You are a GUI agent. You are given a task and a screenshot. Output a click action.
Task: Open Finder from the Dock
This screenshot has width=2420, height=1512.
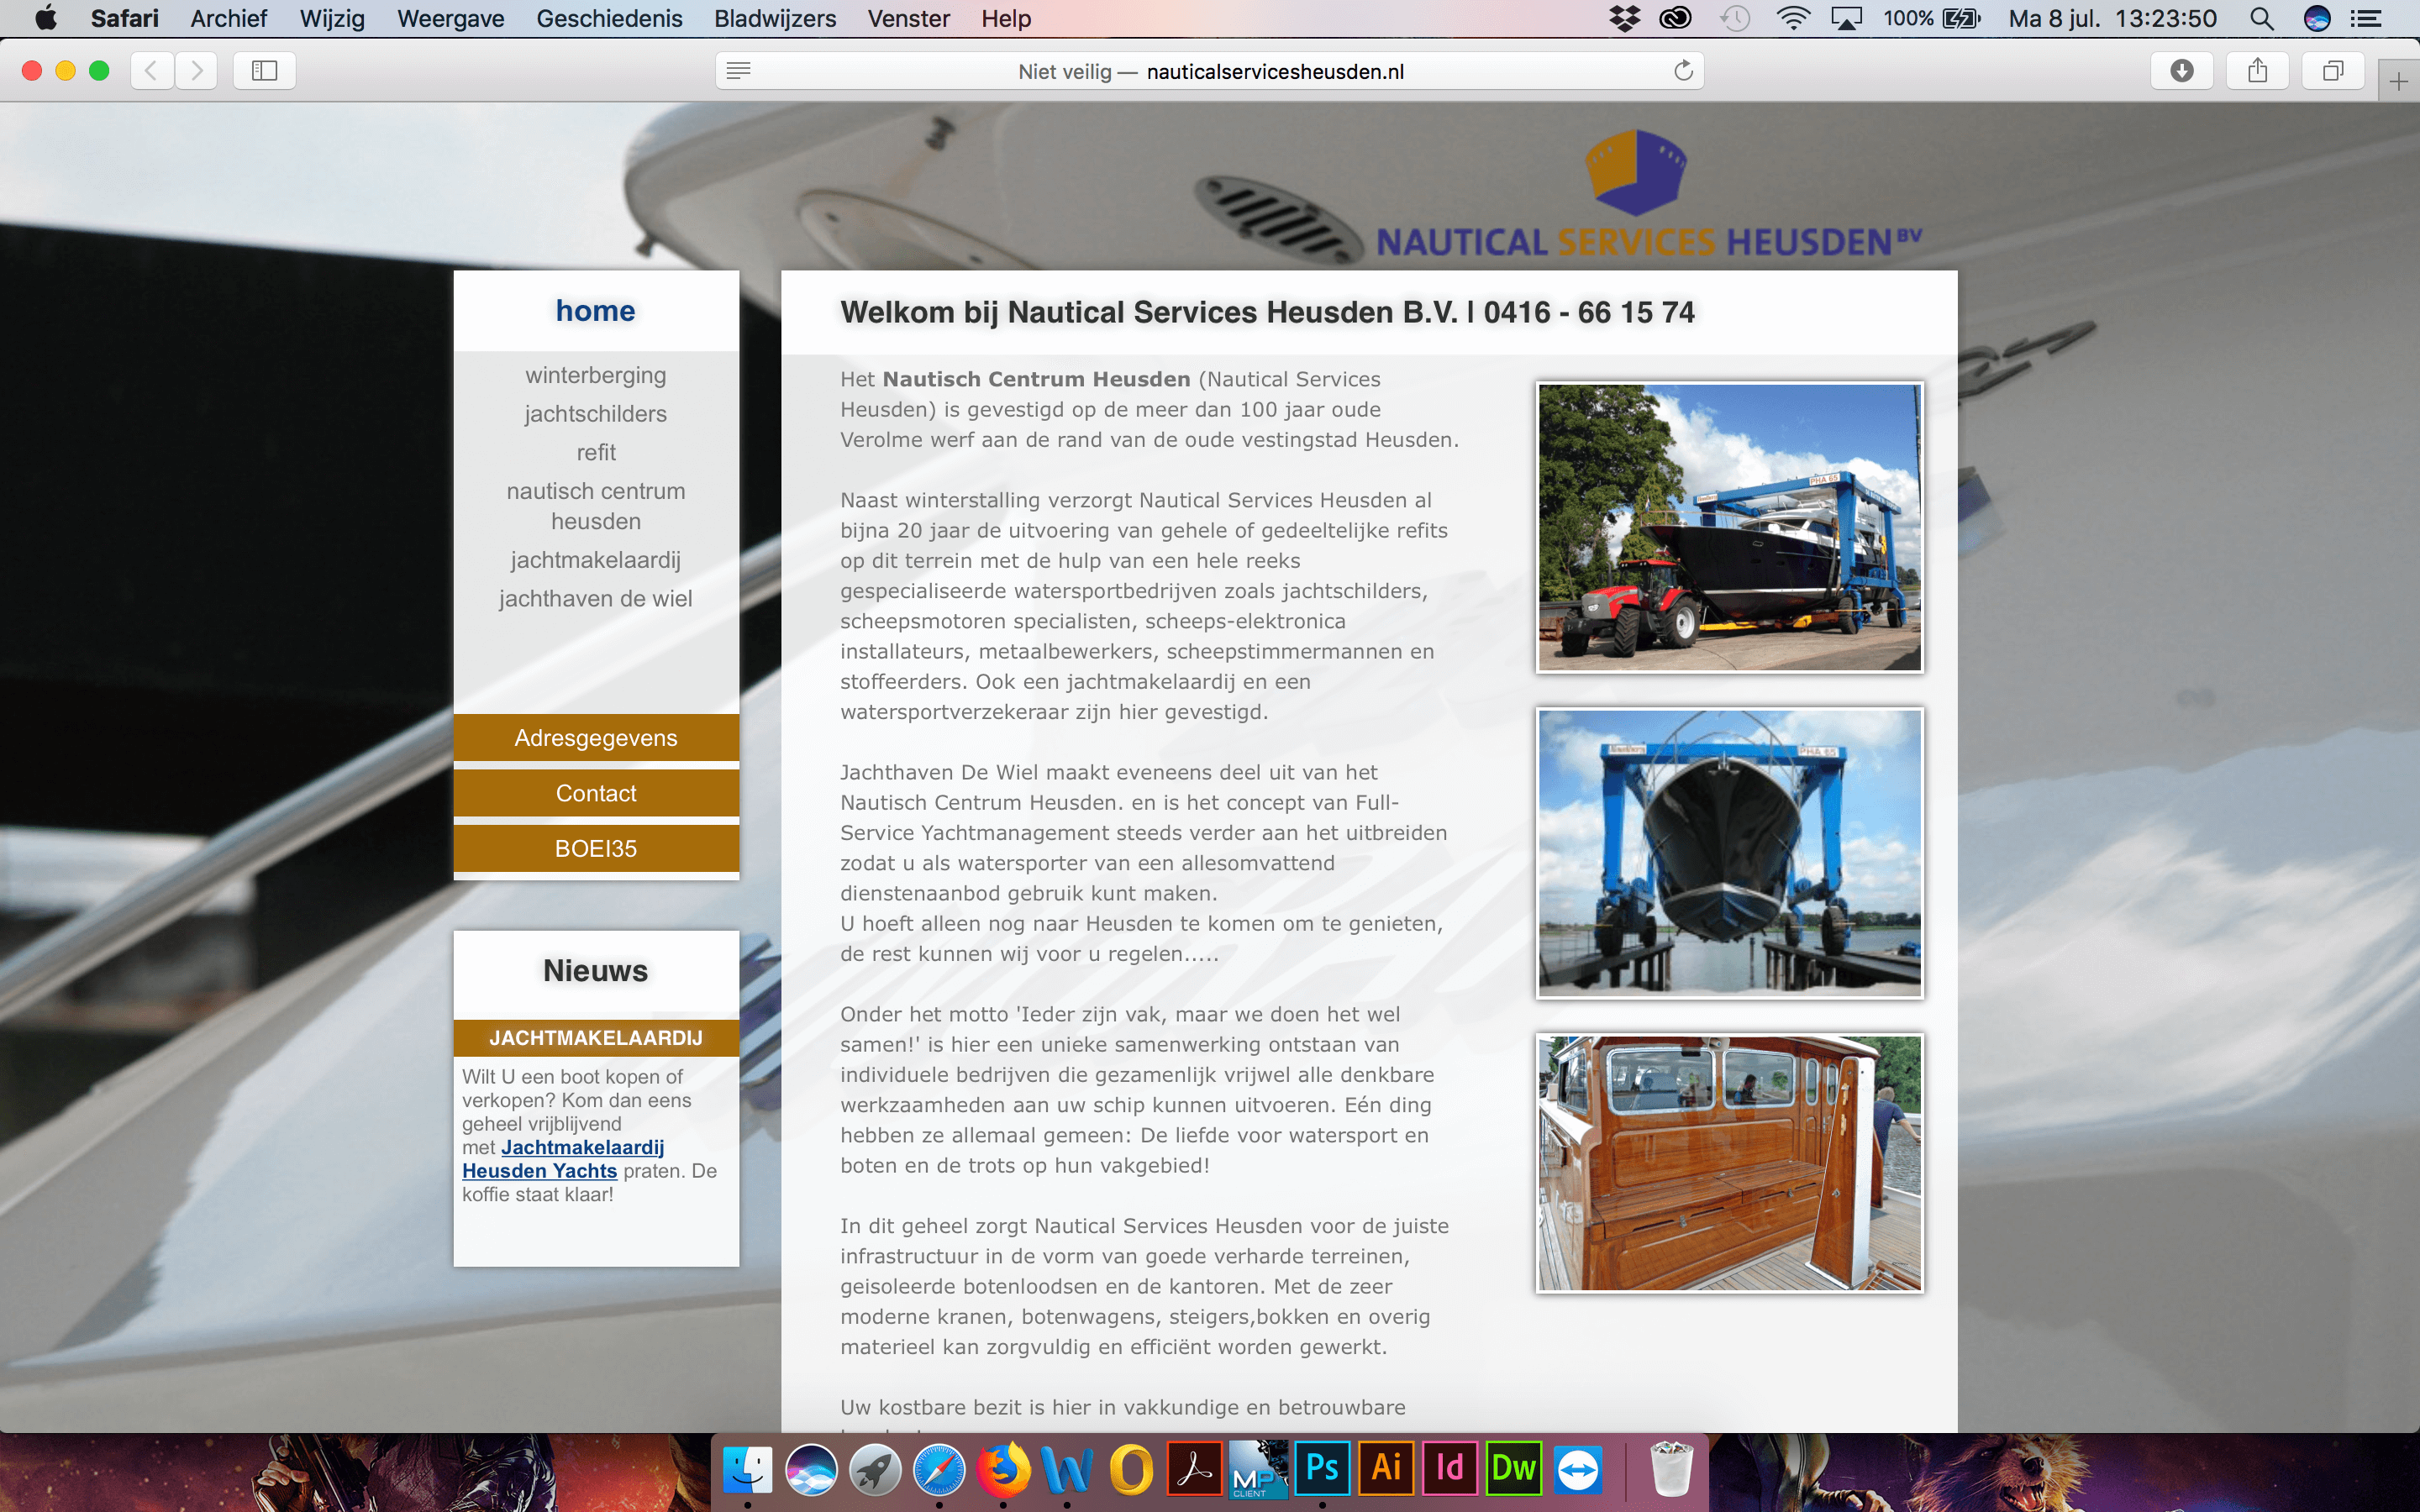tap(747, 1470)
